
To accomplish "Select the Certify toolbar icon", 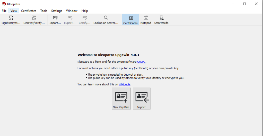I will coord(84,20).
